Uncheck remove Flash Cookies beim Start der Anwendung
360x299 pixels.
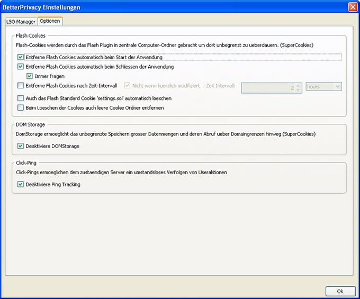(21, 57)
